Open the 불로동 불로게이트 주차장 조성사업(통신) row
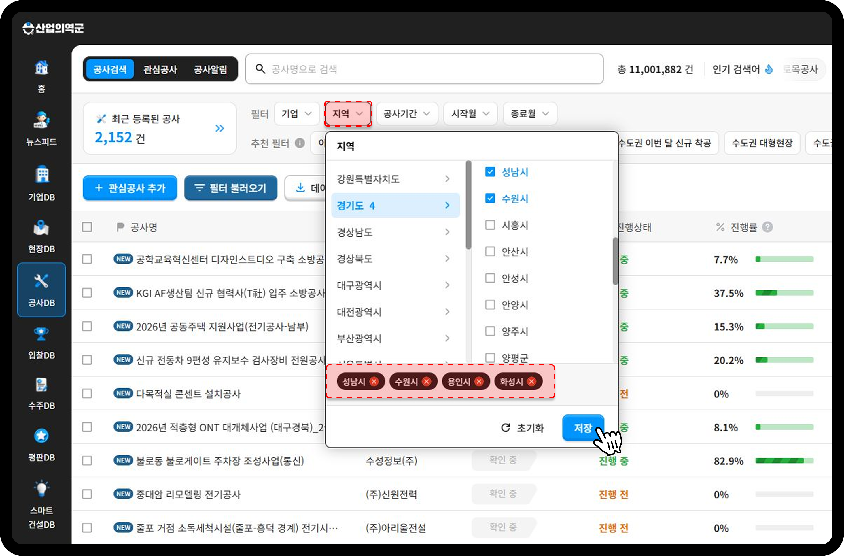Screen dimensions: 844x556 (220, 461)
